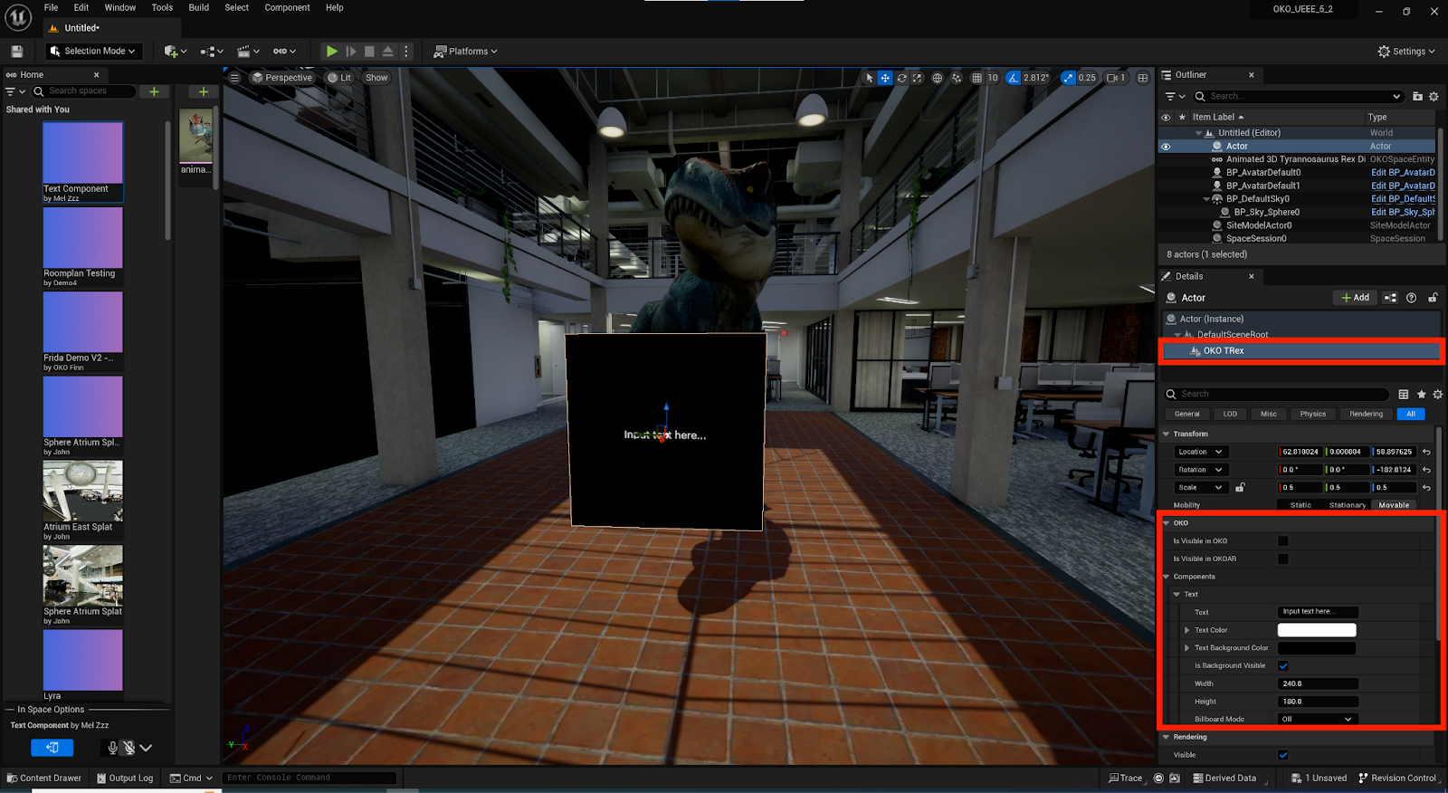Click the blue exit space button
Viewport: 1448px width, 793px height.
point(52,748)
